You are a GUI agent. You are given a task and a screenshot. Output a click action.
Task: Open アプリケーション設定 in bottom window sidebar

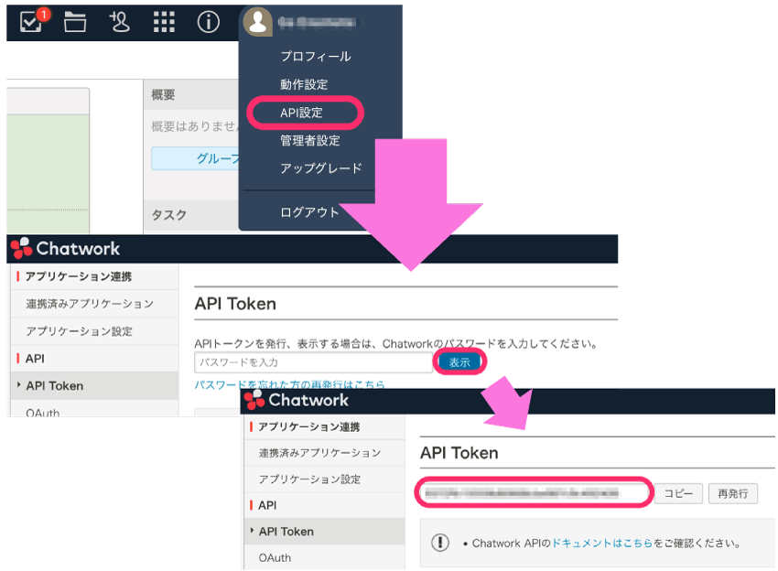coord(325,479)
